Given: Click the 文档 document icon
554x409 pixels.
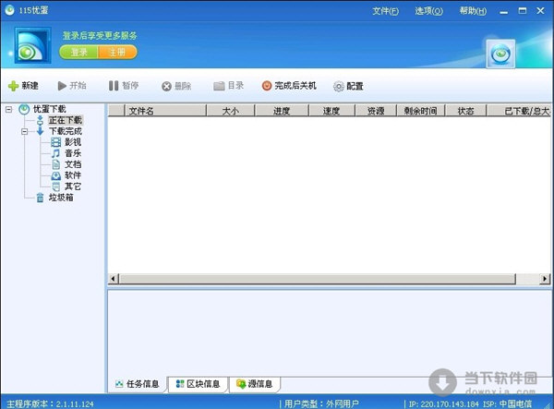Looking at the screenshot, I should (55, 164).
